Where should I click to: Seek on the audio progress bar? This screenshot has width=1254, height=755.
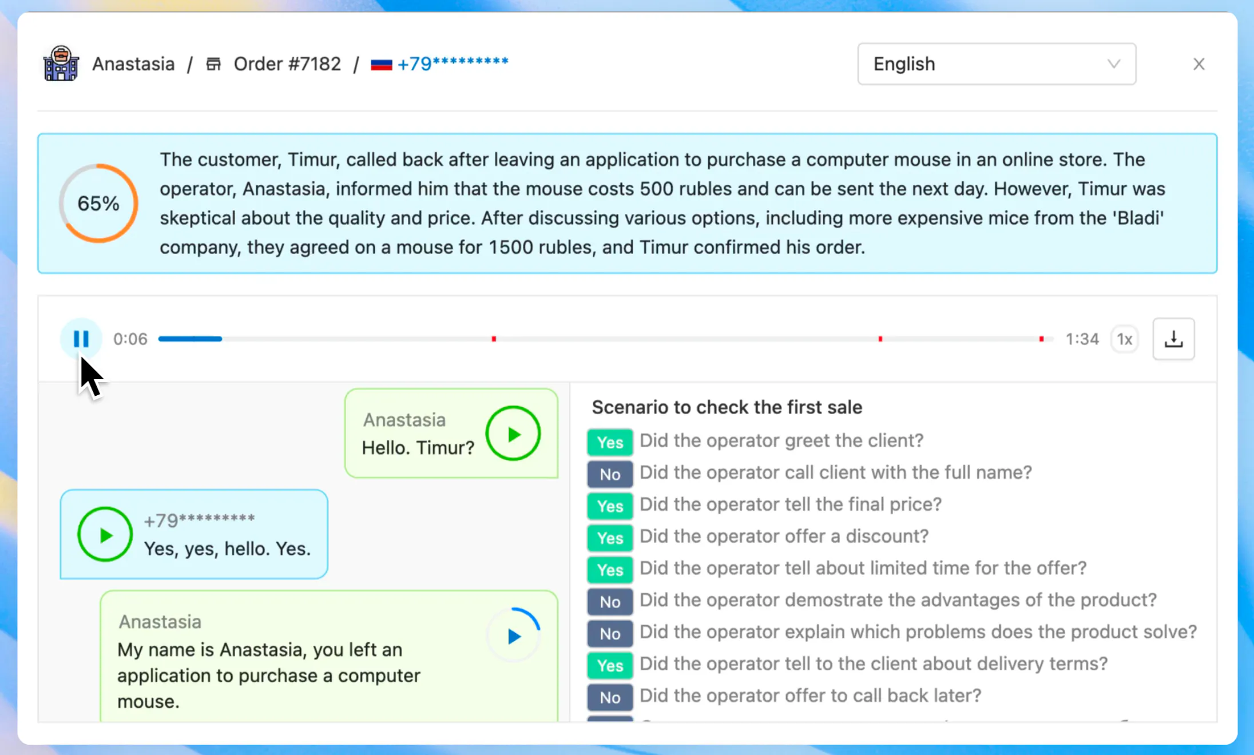tap(606, 339)
